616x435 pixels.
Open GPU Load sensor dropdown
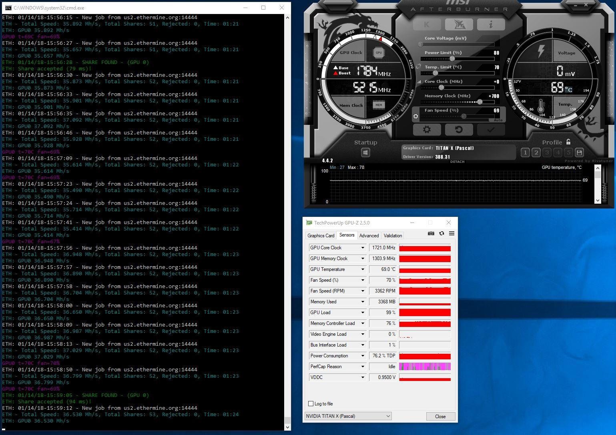click(363, 313)
